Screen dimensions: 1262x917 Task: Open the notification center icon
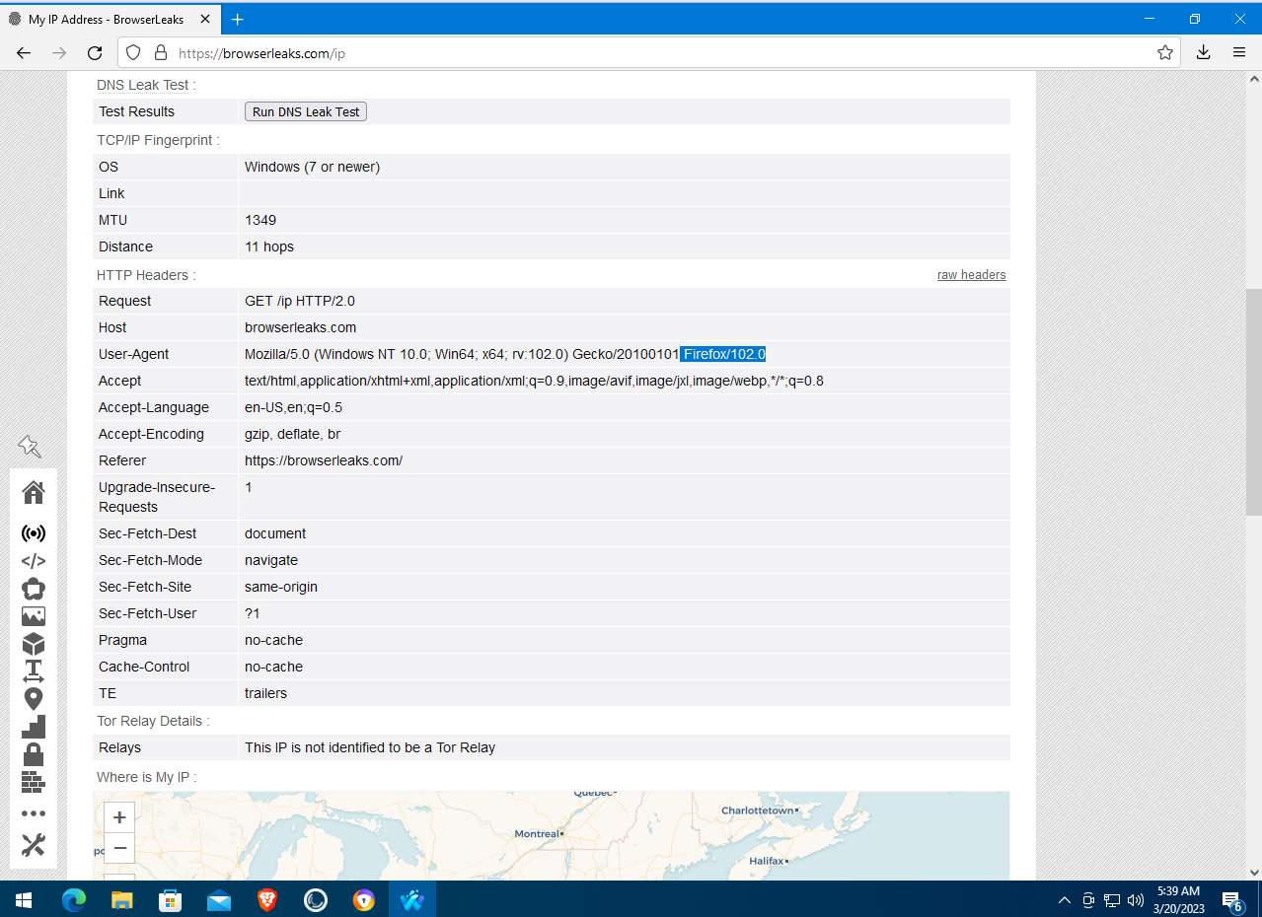1232,899
